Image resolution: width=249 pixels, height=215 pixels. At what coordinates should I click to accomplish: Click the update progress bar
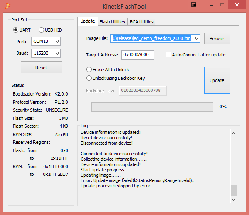click(152, 107)
